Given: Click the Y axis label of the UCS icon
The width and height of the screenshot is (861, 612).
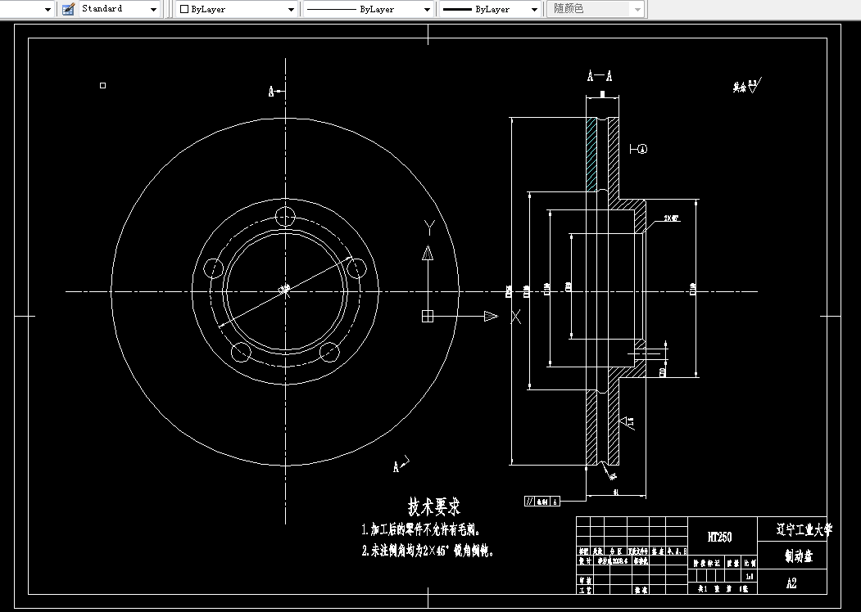Looking at the screenshot, I should click(429, 227).
